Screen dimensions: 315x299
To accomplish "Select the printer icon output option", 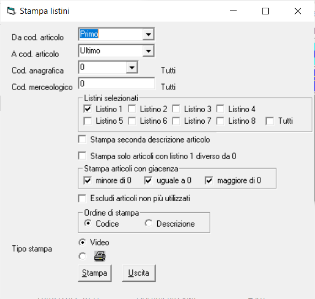I will tap(82, 256).
